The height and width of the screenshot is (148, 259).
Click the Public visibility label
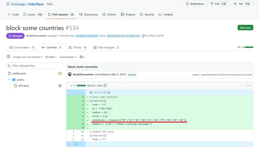tap(49, 4)
